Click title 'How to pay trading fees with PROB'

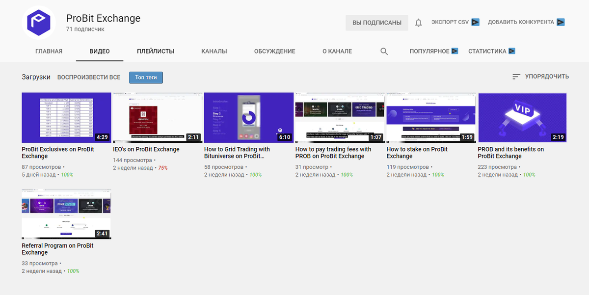tap(333, 153)
